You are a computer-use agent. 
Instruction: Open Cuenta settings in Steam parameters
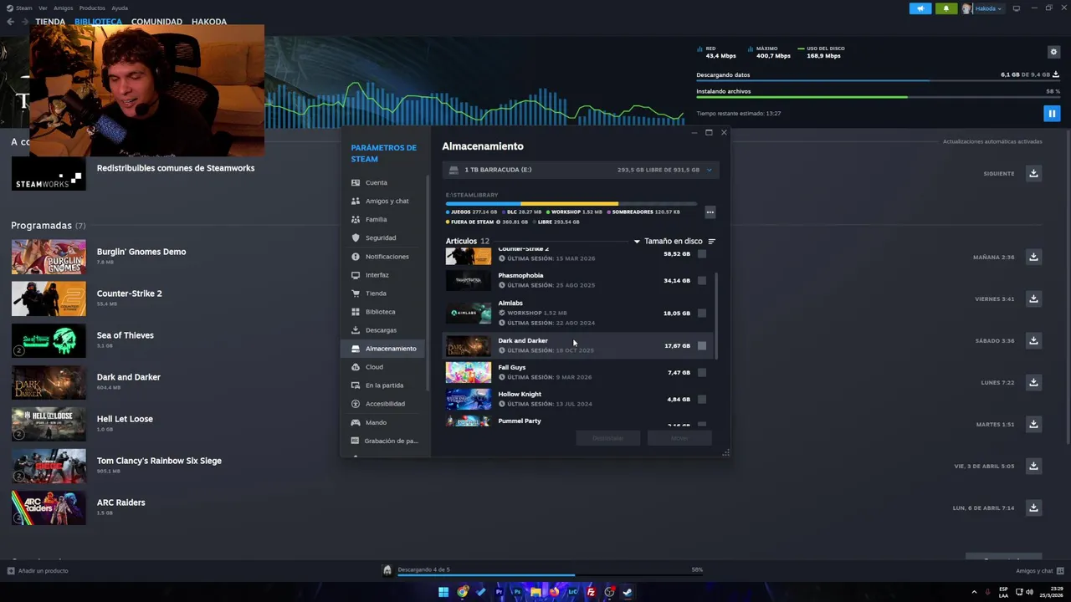[384, 182]
